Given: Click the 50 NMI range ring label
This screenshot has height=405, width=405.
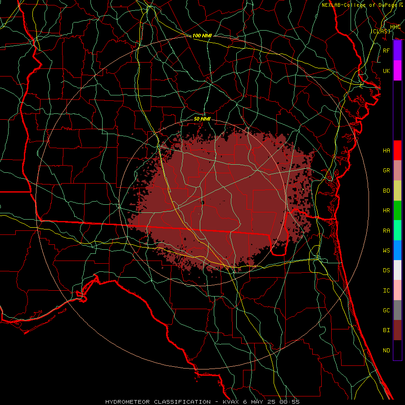Looking at the screenshot, I should (x=202, y=119).
